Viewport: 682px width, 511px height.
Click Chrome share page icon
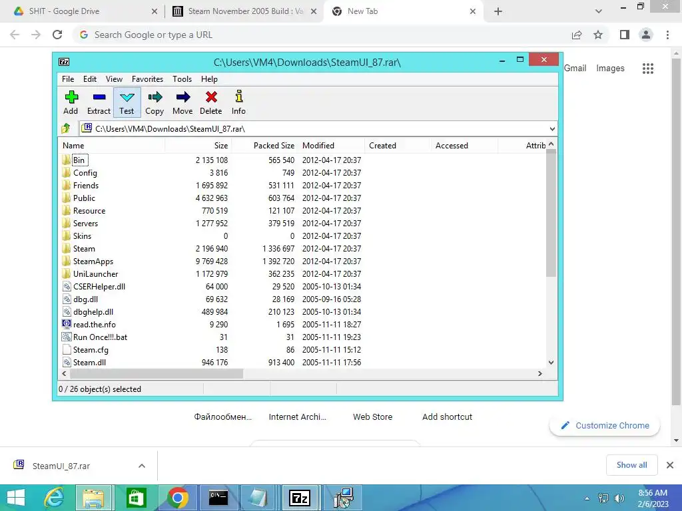577,35
